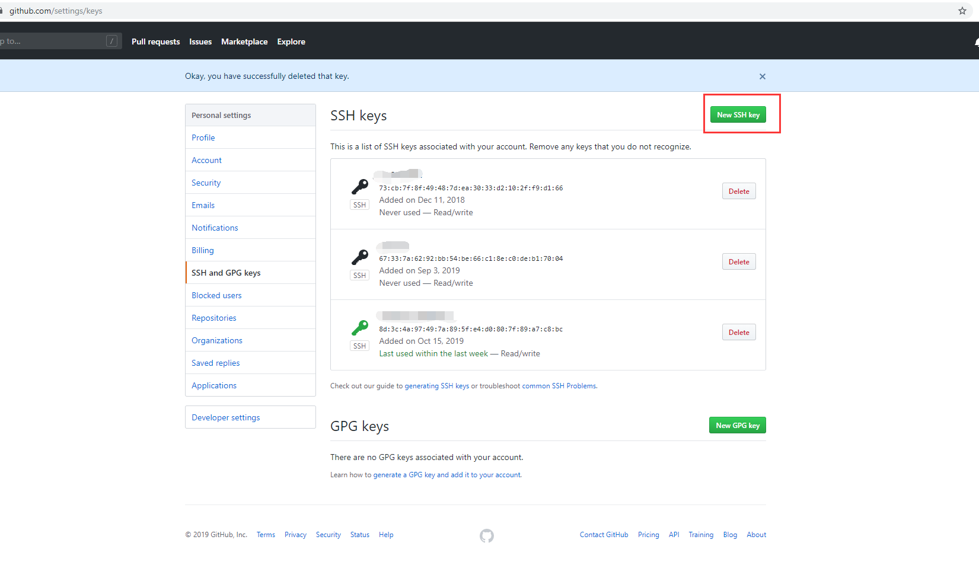Click the key icon for the Sep 3, 2019 key
Viewport: 979px width, 562px height.
pos(360,257)
